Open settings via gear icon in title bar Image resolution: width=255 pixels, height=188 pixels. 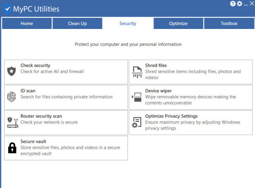[239, 4]
